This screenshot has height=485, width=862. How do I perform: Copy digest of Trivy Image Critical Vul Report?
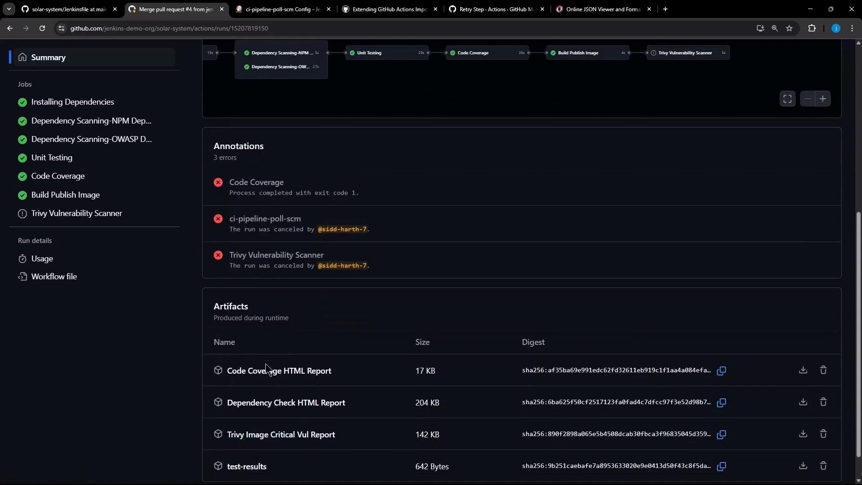pos(721,434)
